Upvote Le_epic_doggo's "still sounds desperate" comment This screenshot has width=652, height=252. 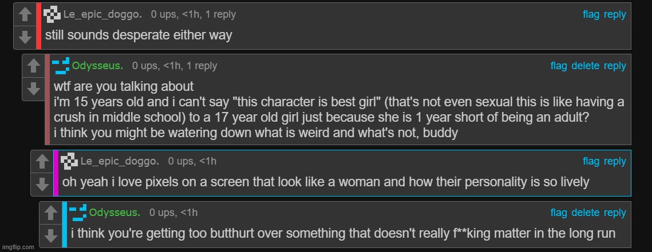pos(25,15)
